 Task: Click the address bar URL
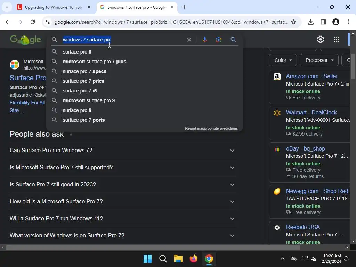click(x=171, y=22)
